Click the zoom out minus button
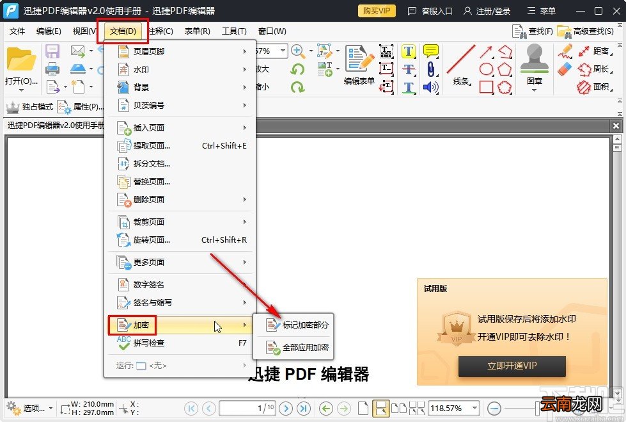This screenshot has height=422, width=626. click(x=494, y=408)
